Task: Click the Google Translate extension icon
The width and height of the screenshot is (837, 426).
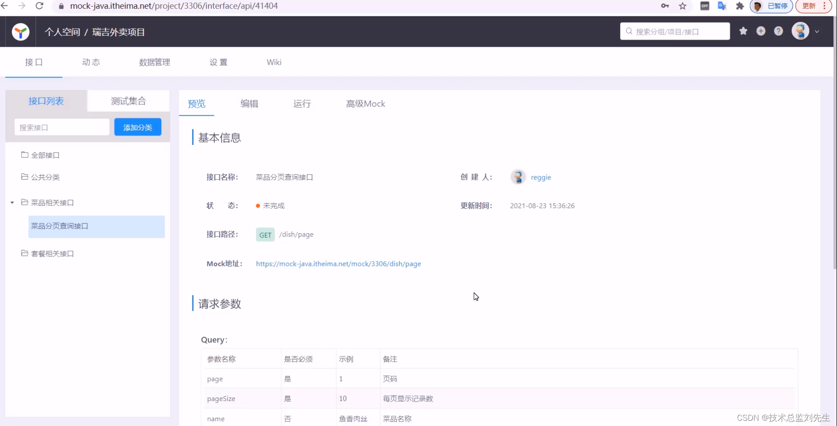Action: pos(722,6)
